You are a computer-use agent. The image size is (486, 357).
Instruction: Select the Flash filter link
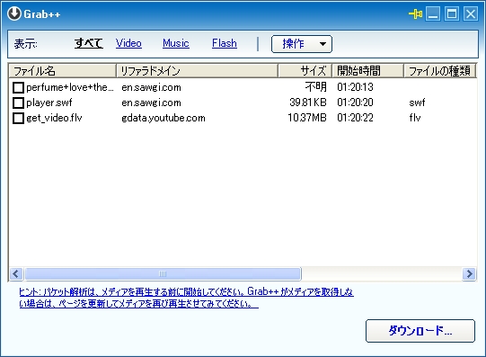225,43
